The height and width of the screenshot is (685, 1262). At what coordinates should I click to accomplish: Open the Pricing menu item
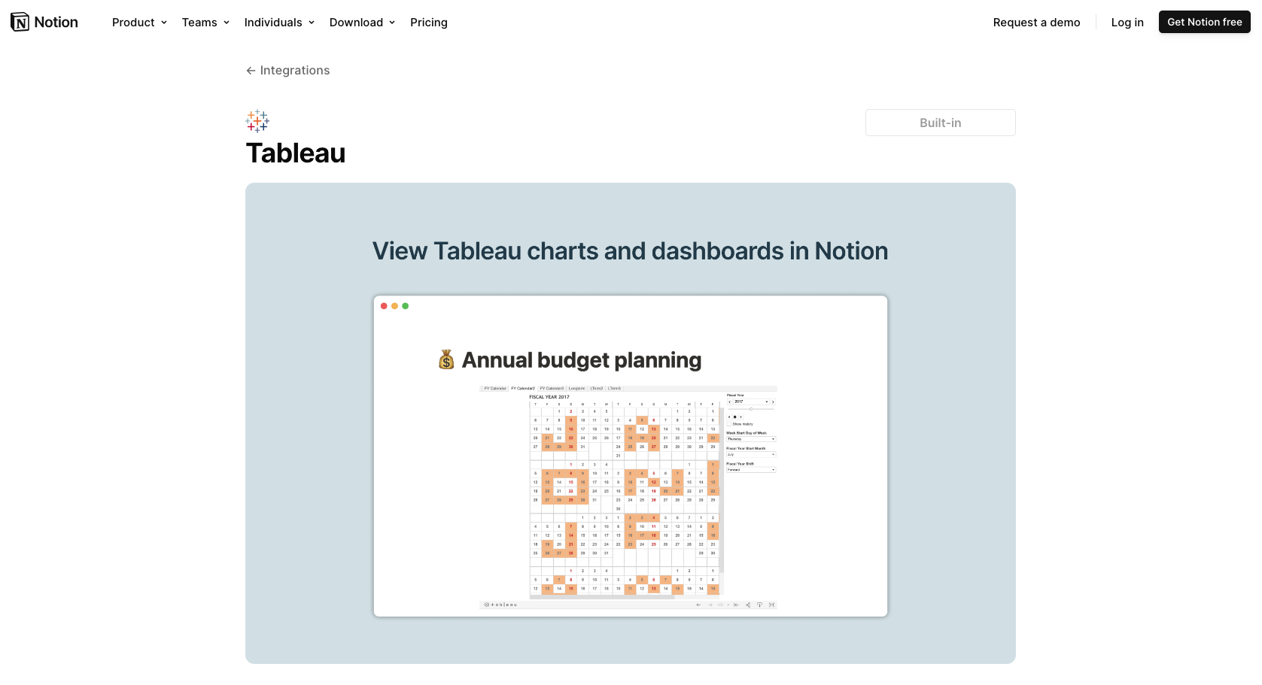click(x=429, y=23)
